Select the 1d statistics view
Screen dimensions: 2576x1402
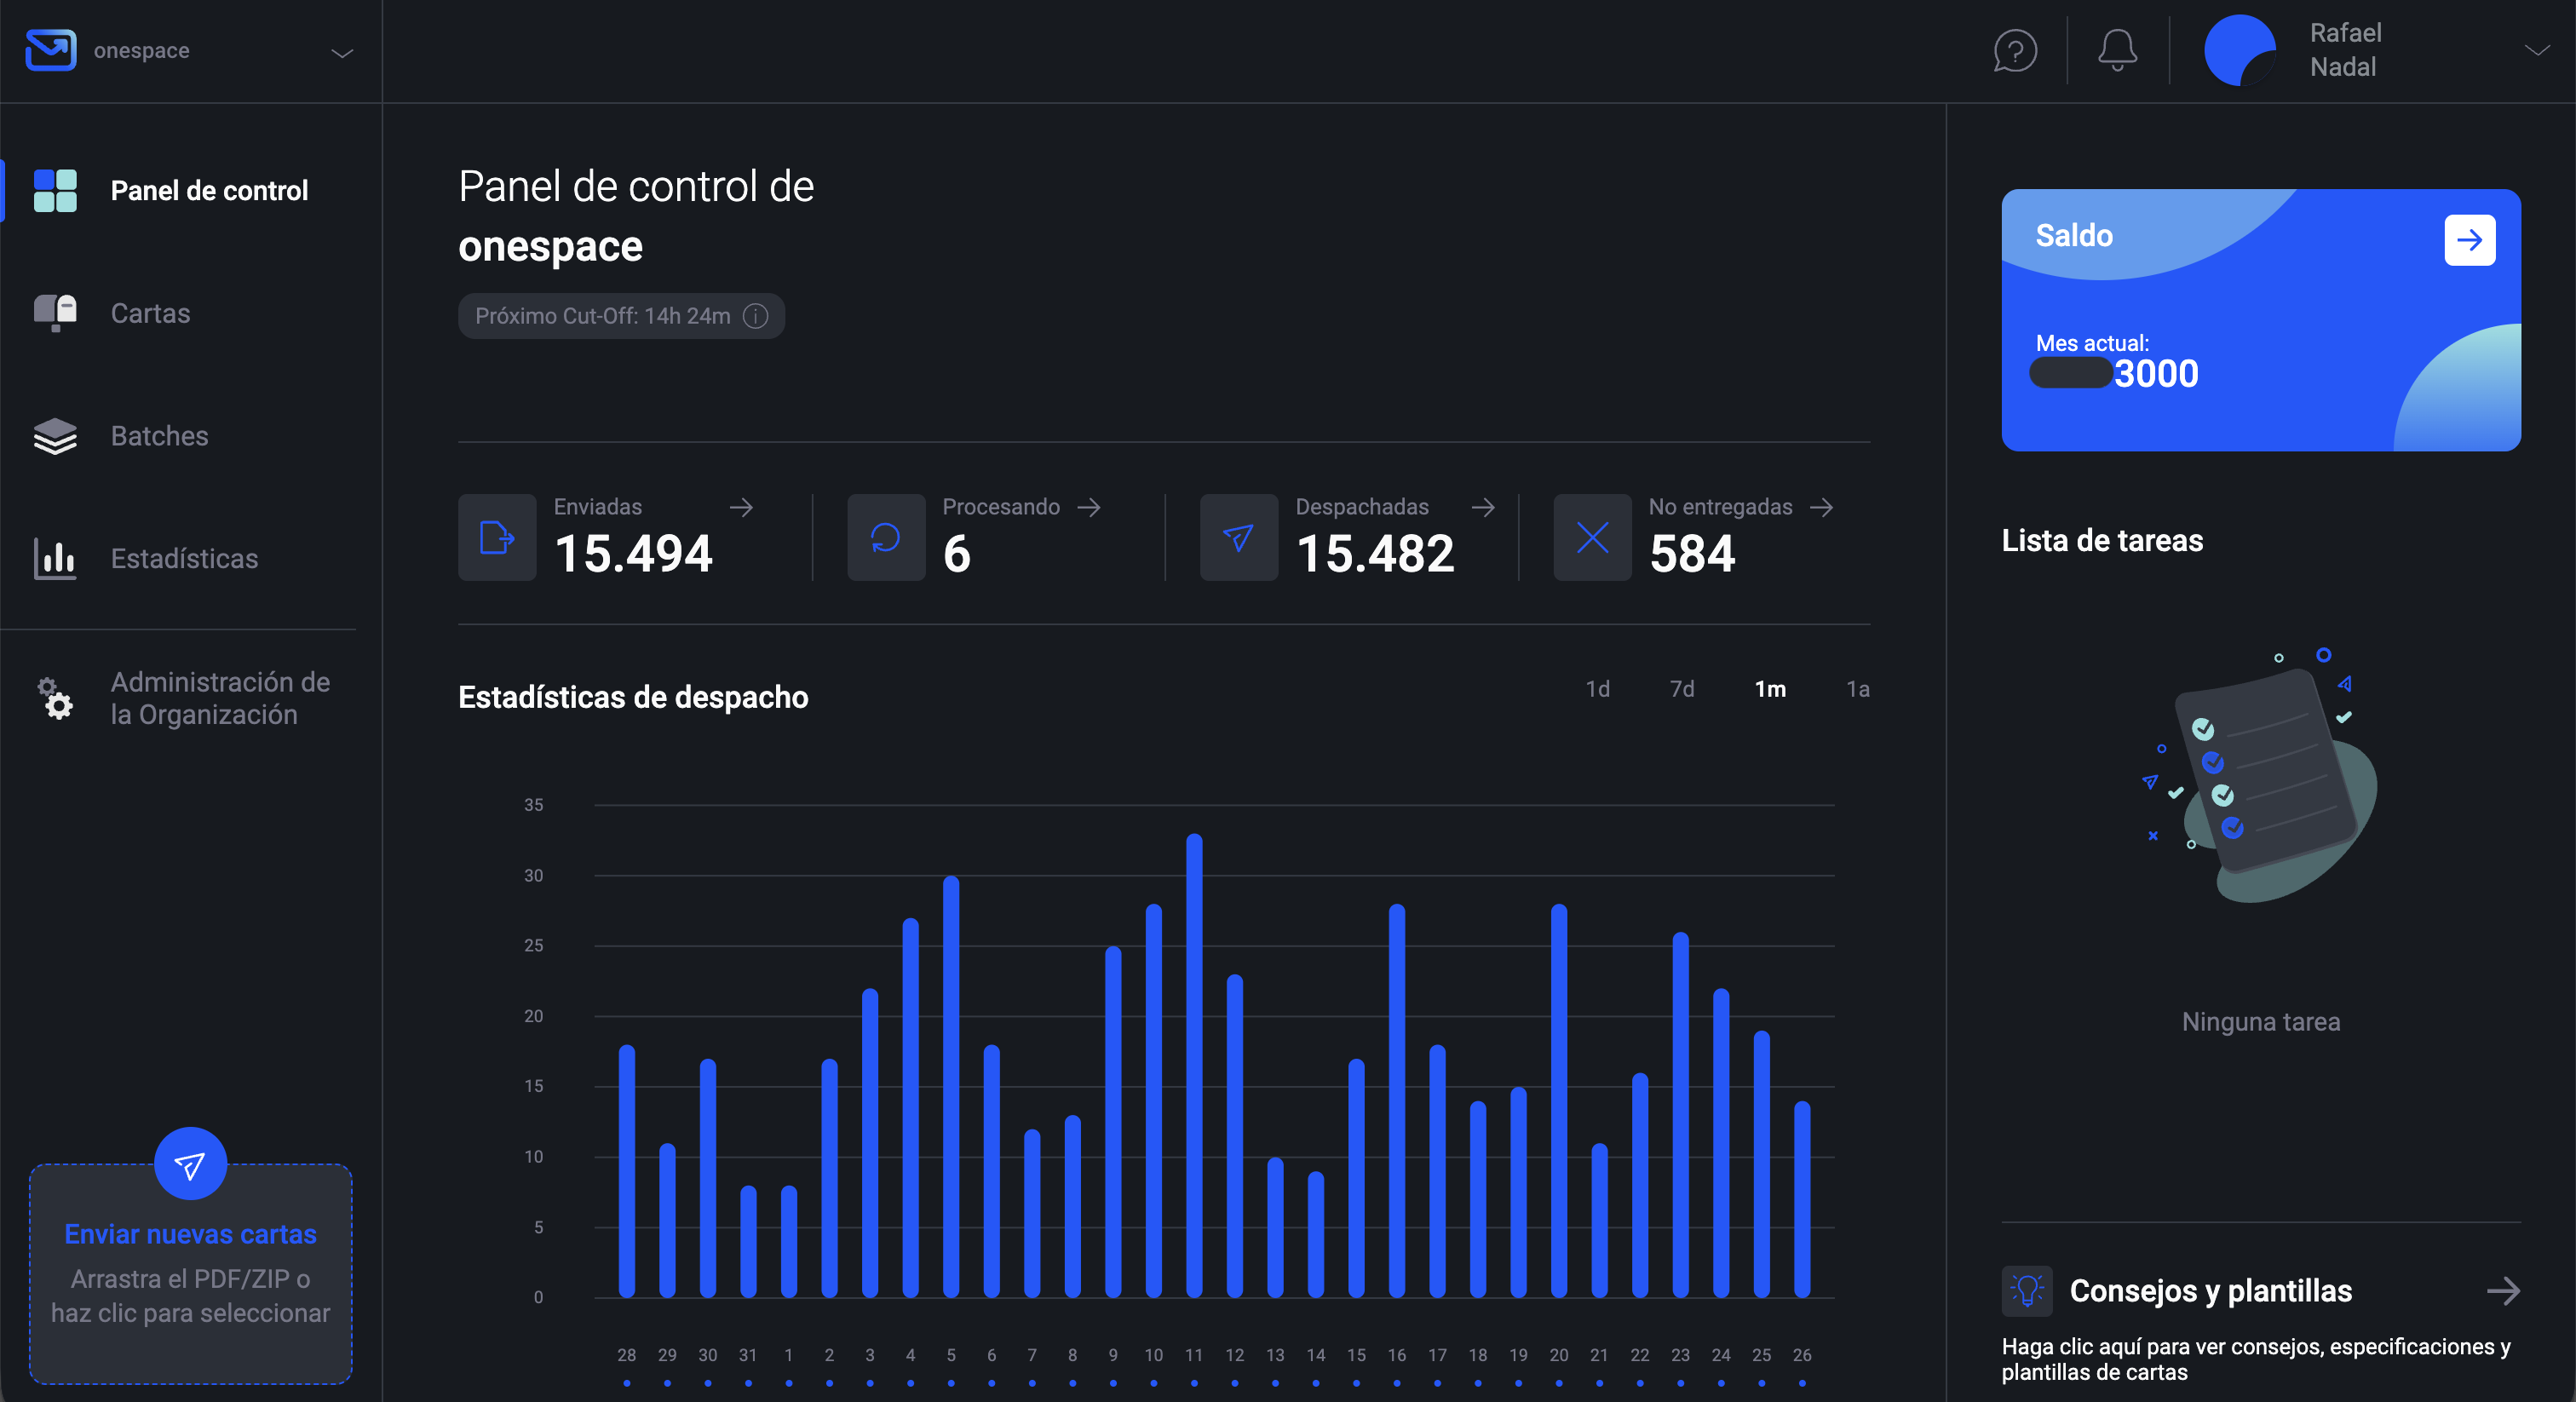[x=1597, y=689]
